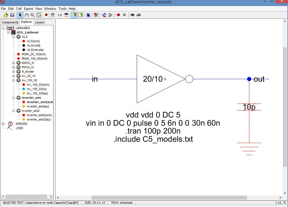Select inv_100_50{ic} icon cell
Screen dimensions: 288x207
point(37,89)
